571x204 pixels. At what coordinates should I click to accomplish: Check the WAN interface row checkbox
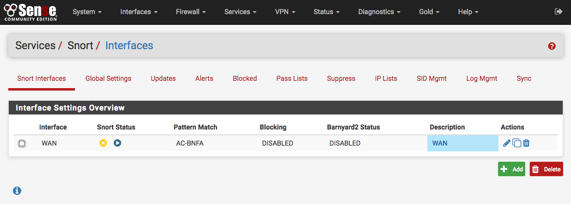pyautogui.click(x=22, y=144)
